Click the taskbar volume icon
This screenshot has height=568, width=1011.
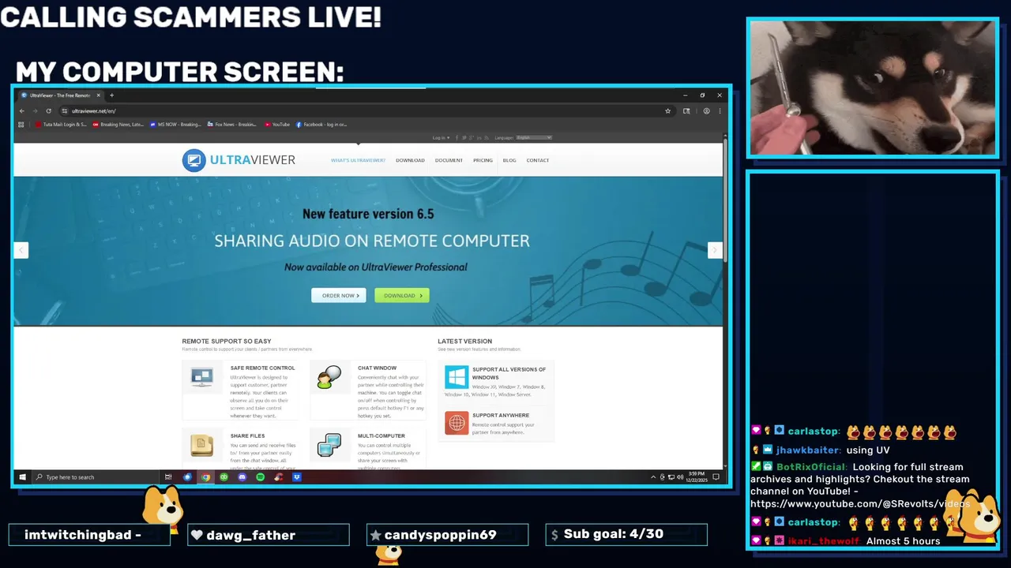[x=680, y=477]
